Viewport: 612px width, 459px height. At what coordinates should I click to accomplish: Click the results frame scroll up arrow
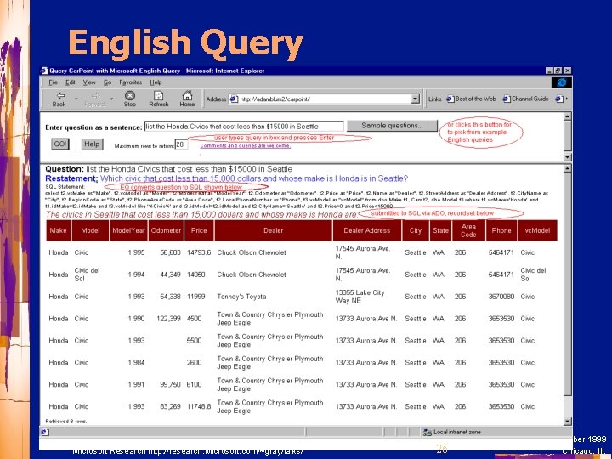(568, 168)
